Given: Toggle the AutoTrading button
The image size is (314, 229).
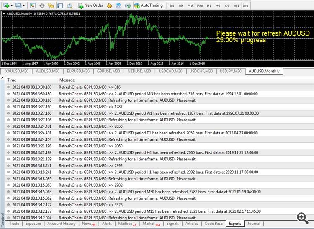Looking at the screenshot, I should 149,5.
